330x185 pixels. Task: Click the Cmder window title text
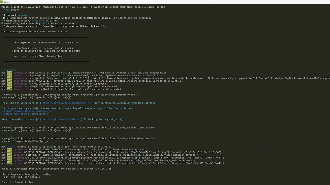point(7,2)
